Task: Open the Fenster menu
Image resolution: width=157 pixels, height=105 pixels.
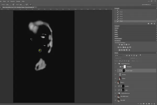Action: (18, 1)
